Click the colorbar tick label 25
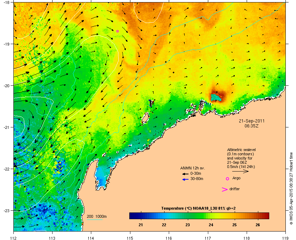 (x=234, y=225)
